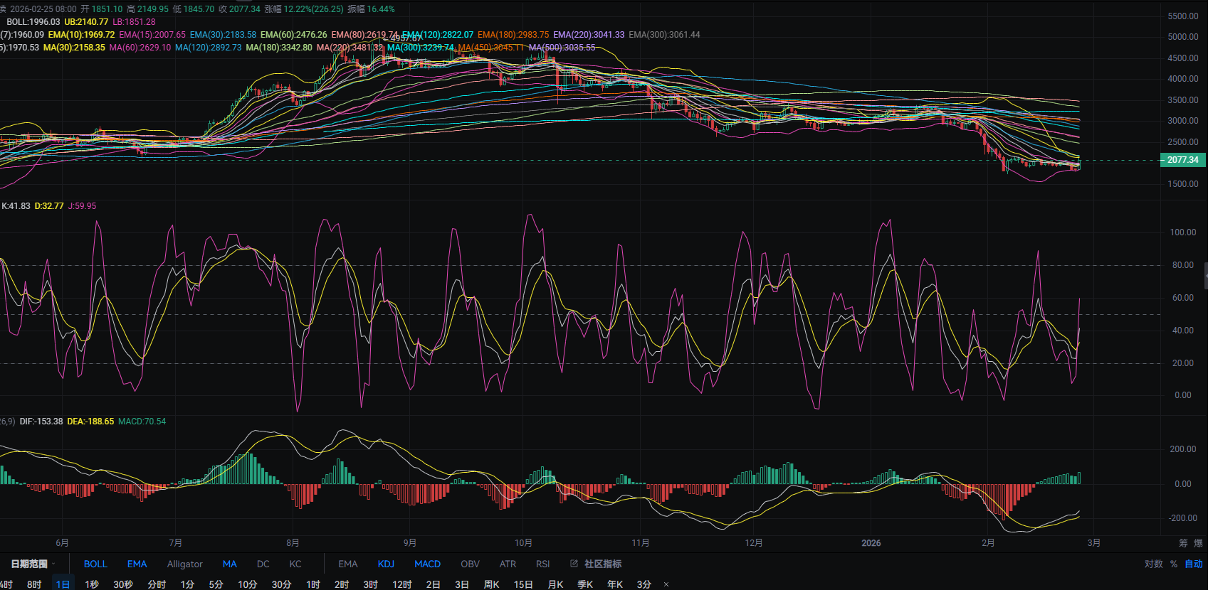
Task: Toggle the MACD sub-chart indicator
Action: [427, 564]
